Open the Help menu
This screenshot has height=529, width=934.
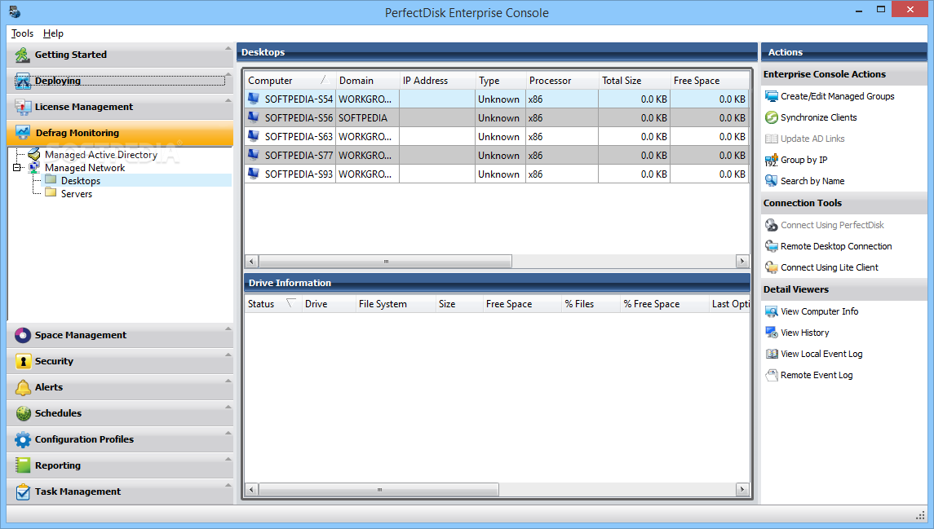pos(53,33)
